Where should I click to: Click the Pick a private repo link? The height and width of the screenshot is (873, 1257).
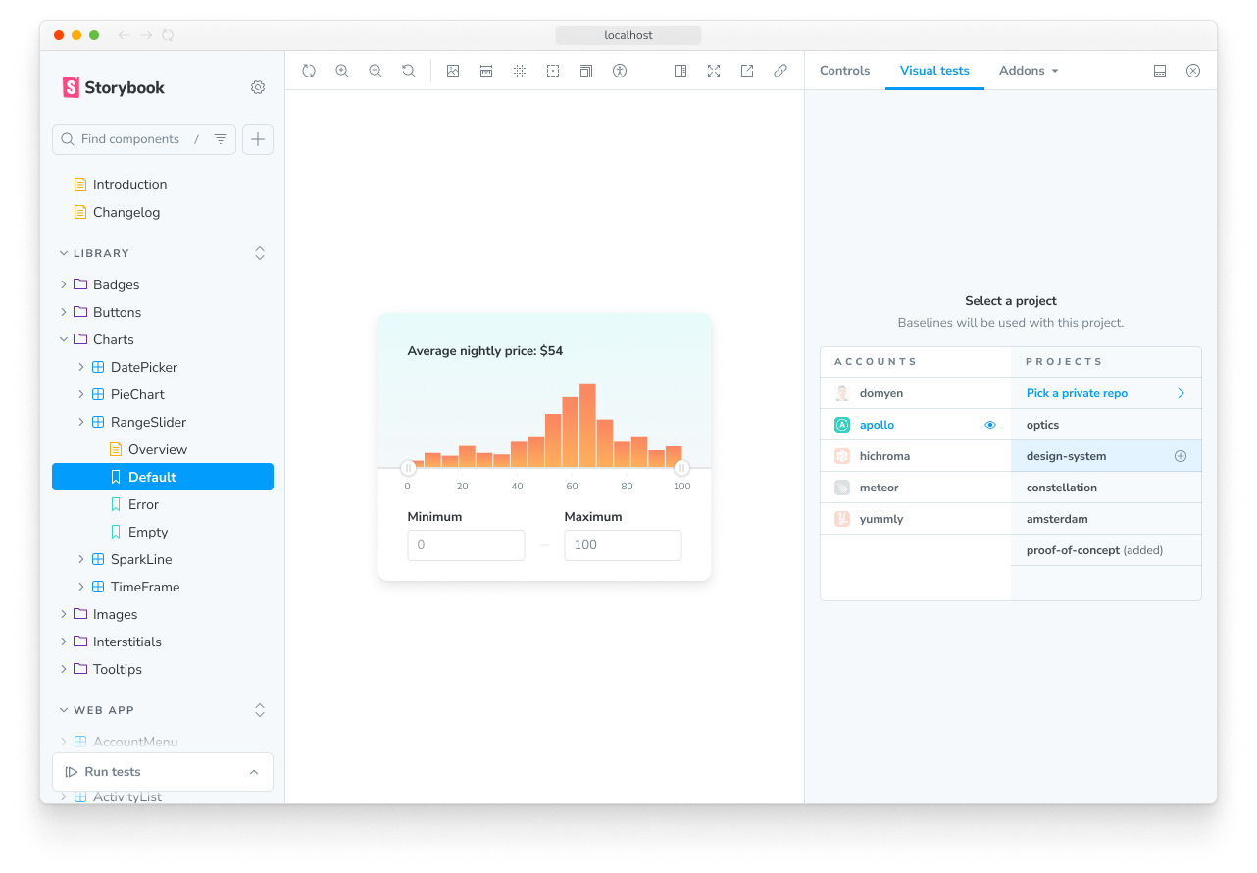click(x=1077, y=393)
